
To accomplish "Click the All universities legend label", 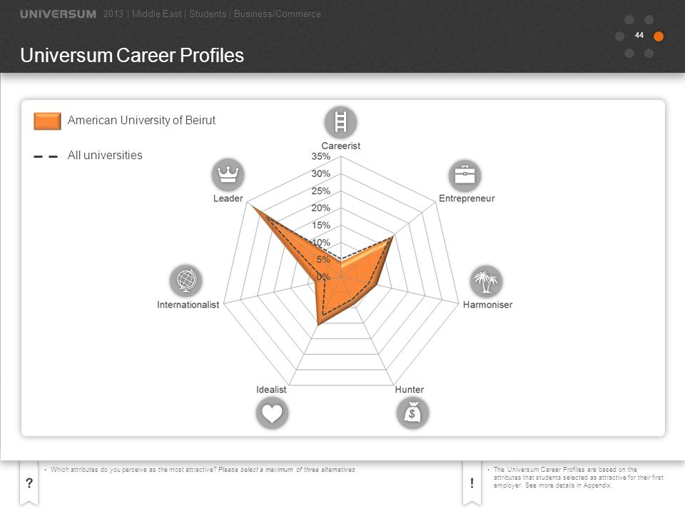I will pyautogui.click(x=105, y=155).
